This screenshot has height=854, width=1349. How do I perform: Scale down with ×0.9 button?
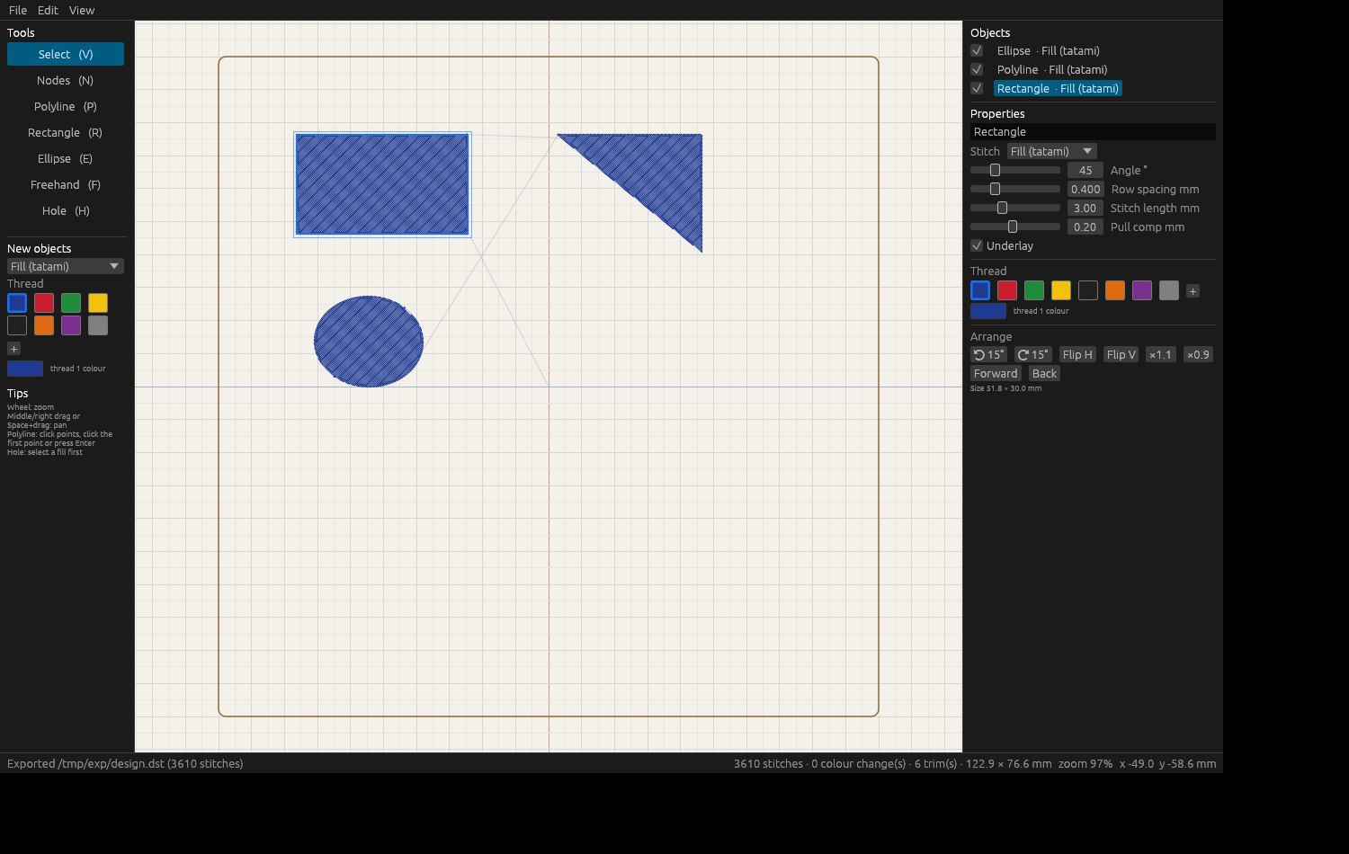click(x=1198, y=354)
